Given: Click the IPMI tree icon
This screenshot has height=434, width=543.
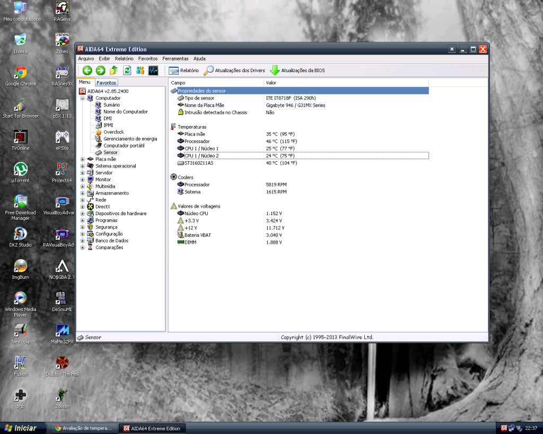Looking at the screenshot, I should tap(99, 125).
